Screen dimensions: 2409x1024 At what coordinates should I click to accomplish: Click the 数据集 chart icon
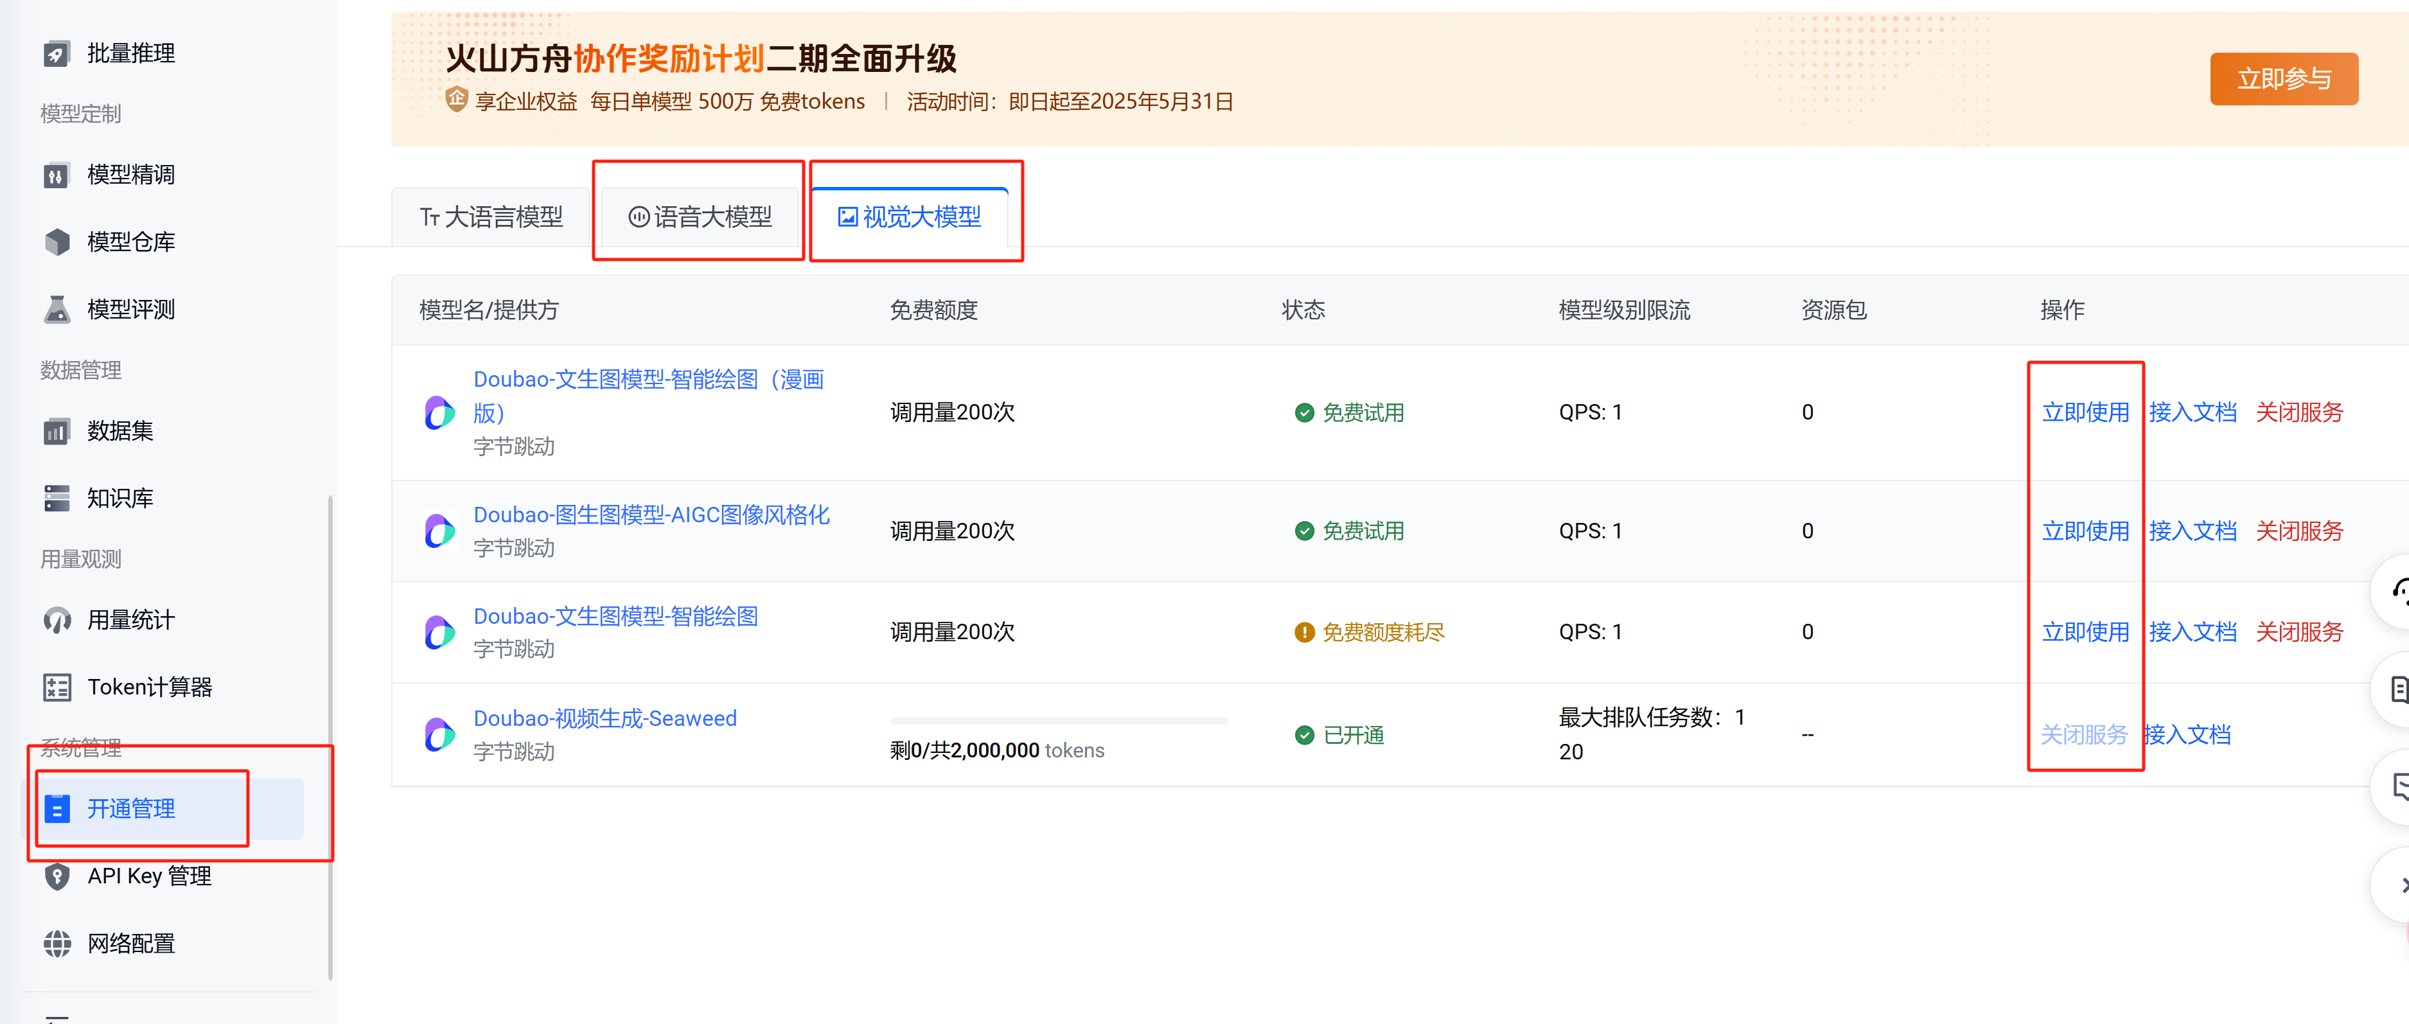pos(56,431)
